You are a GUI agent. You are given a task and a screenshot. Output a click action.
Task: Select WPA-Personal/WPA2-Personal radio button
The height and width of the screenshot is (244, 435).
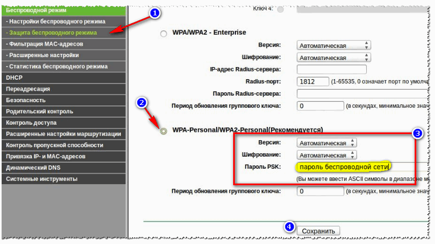164,131
